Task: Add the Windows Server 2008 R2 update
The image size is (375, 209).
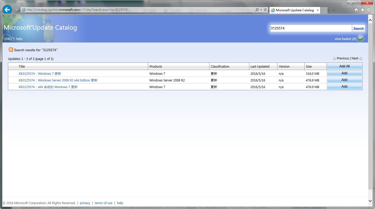Action: pyautogui.click(x=344, y=80)
